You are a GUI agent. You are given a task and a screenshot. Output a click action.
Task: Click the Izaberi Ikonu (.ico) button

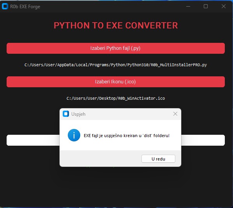[x=116, y=82]
